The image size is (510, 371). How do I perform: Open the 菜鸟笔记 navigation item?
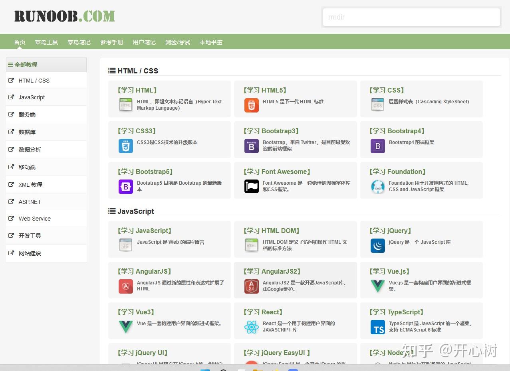click(x=79, y=42)
